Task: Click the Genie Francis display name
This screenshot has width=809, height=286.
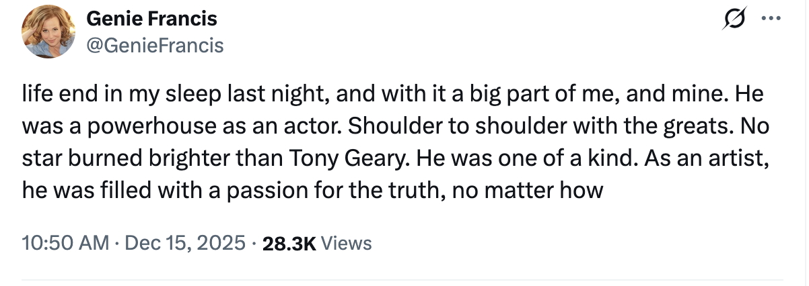Action: 151,19
